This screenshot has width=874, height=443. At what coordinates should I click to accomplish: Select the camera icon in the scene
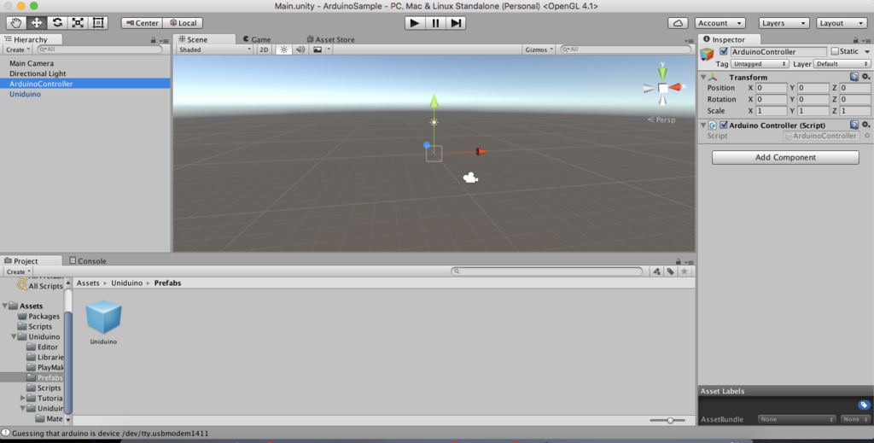(470, 178)
